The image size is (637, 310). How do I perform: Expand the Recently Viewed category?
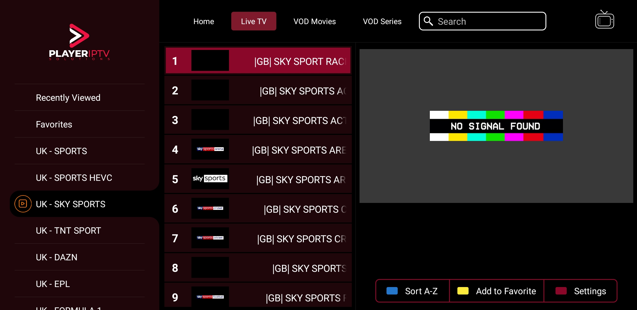(x=68, y=97)
